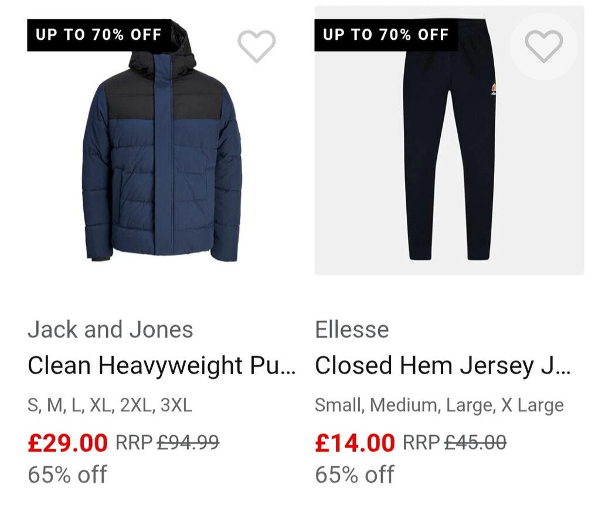Favourite the Ellesse joggers with the heart
The image size is (612, 528).
(543, 46)
